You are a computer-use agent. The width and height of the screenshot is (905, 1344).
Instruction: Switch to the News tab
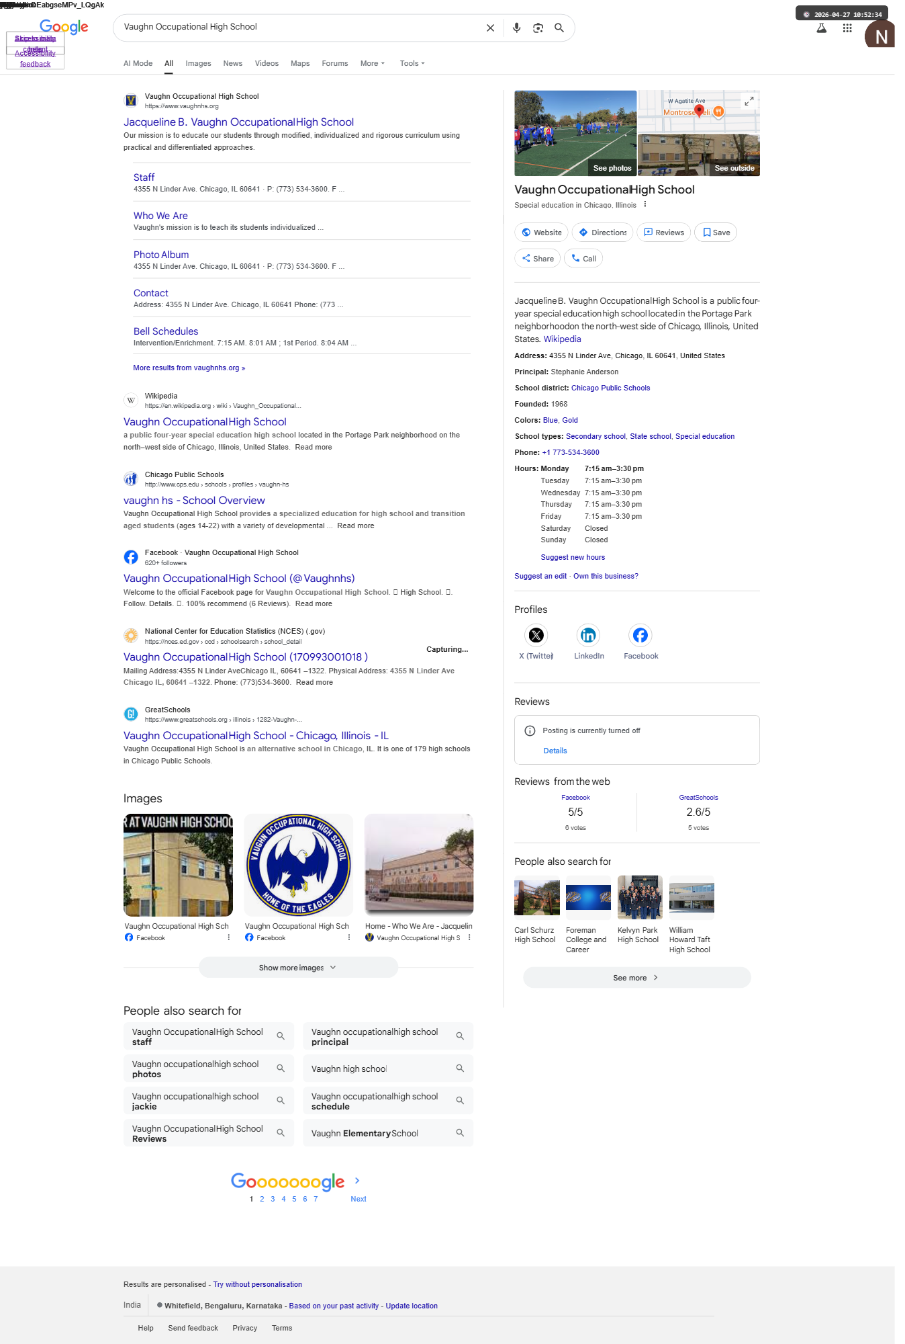[232, 64]
